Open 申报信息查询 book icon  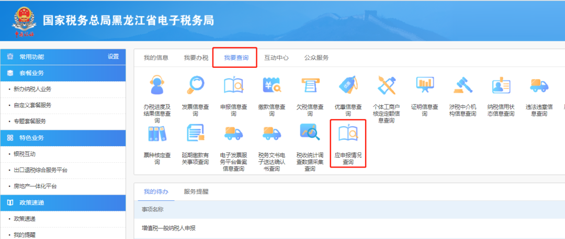pos(233,85)
